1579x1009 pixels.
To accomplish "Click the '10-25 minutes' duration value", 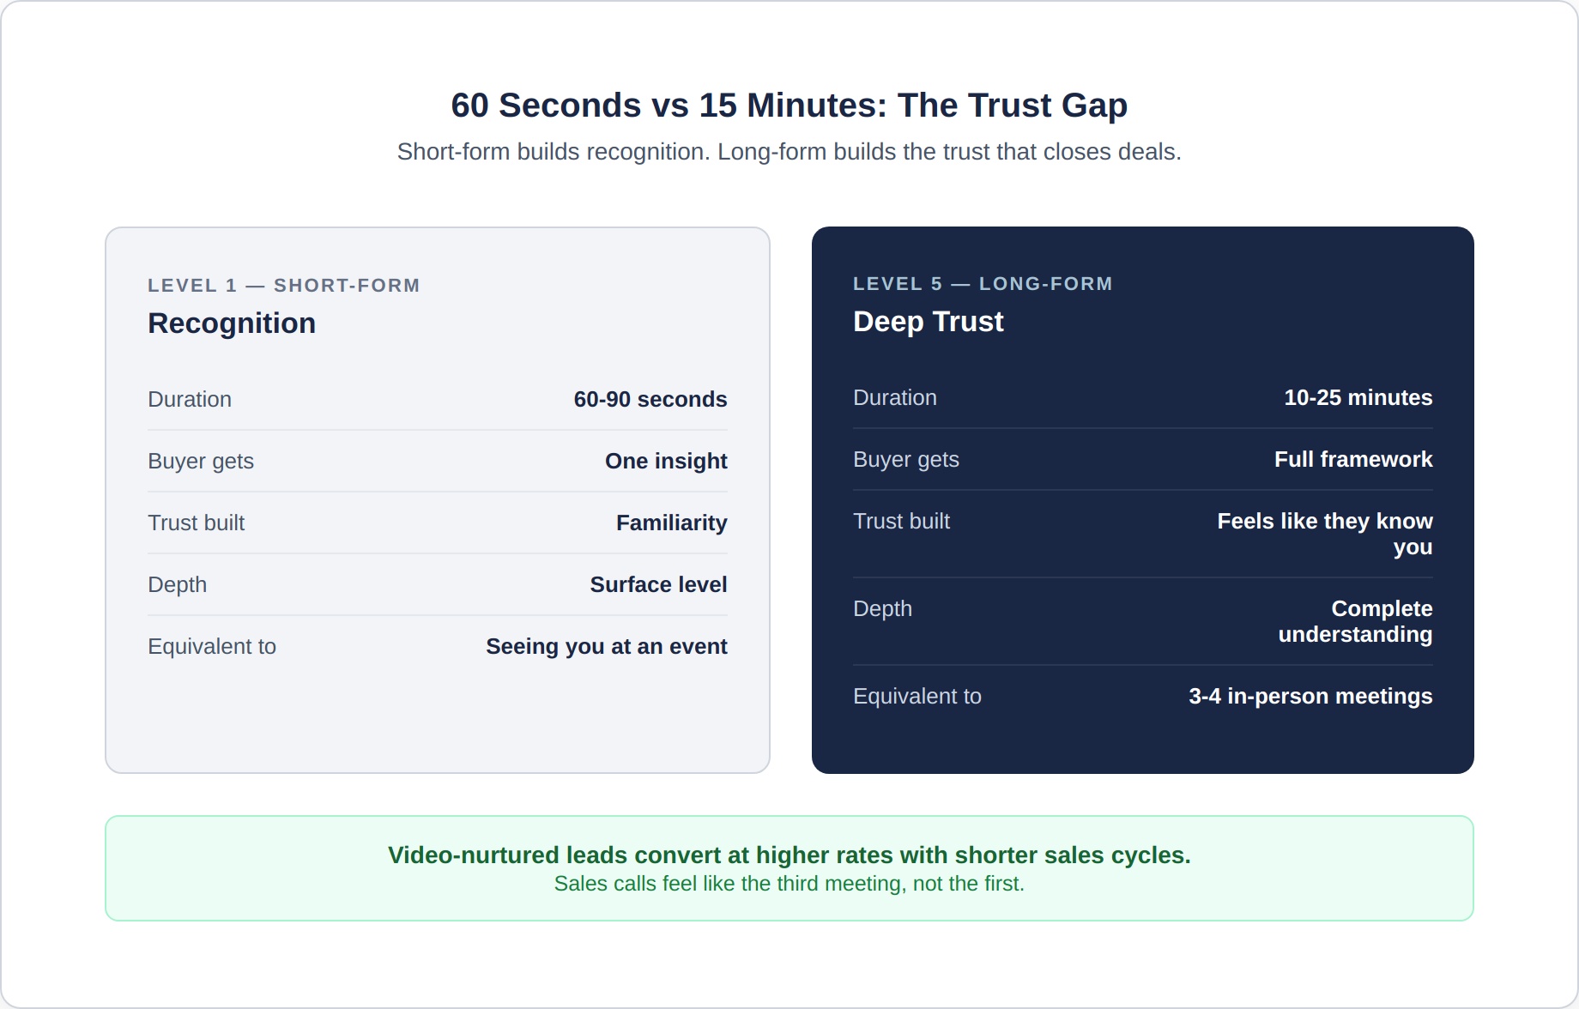I will click(x=1358, y=398).
